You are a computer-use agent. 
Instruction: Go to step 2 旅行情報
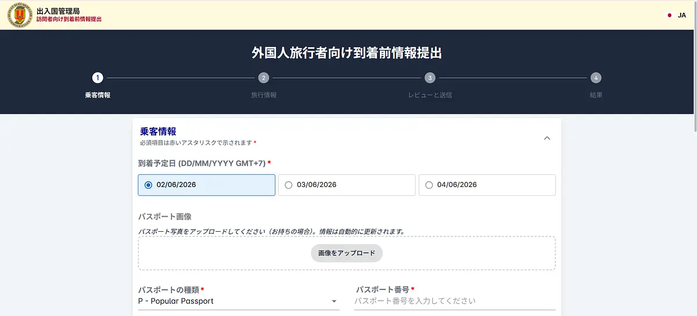click(264, 85)
